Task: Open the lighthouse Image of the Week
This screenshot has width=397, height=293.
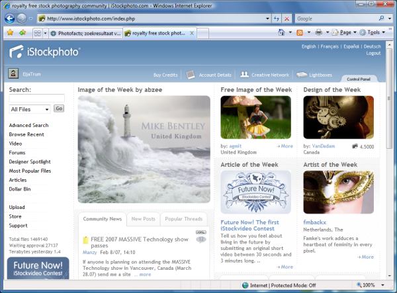Action: (144, 149)
